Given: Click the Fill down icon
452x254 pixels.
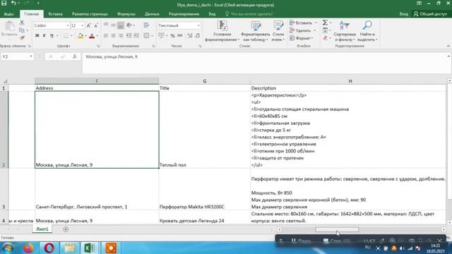Looking at the screenshot, I should click(325, 30).
